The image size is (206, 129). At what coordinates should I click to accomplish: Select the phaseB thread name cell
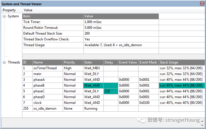48,85
